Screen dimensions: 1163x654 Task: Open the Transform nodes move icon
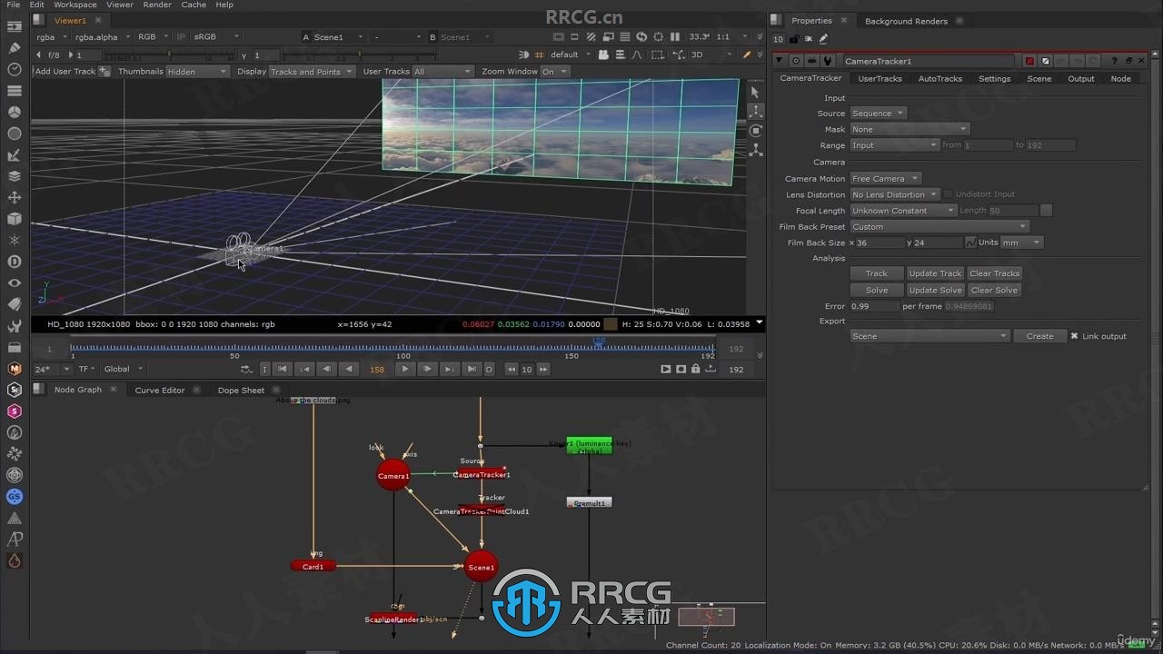click(15, 197)
